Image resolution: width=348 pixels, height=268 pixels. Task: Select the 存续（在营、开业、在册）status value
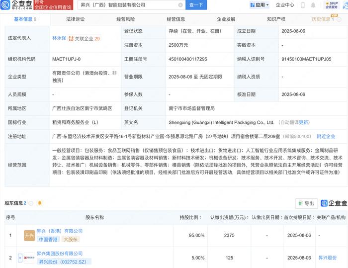195,31
